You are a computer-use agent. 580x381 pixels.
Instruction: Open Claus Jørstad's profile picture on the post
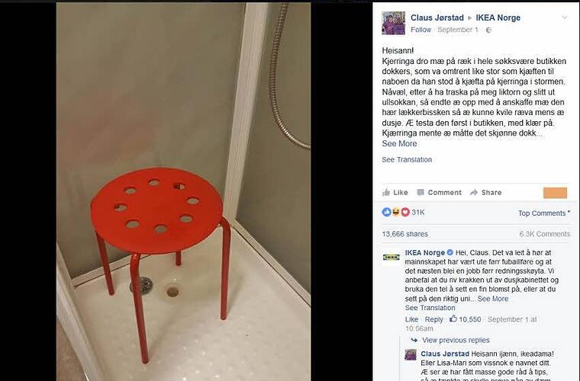tap(393, 23)
